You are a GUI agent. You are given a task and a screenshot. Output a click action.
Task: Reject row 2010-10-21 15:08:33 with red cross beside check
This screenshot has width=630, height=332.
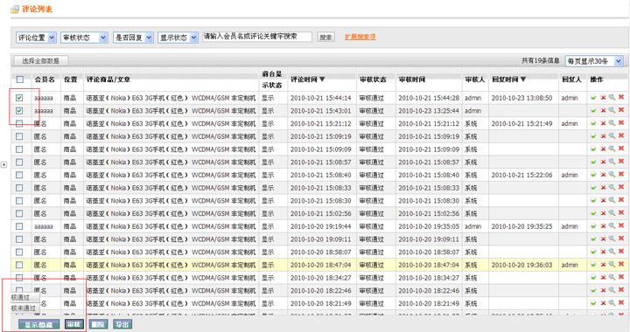point(603,187)
